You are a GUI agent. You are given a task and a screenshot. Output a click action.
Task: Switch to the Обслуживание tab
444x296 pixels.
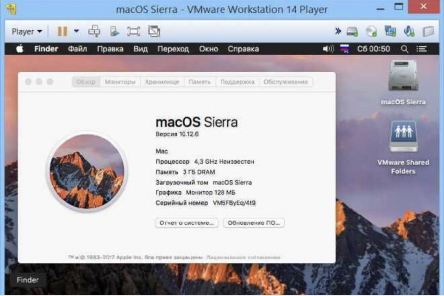286,82
